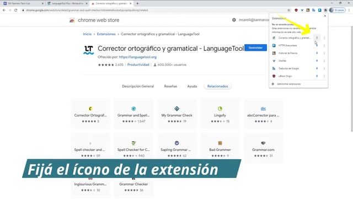Go to Inicio breadcrumb

(x=87, y=34)
